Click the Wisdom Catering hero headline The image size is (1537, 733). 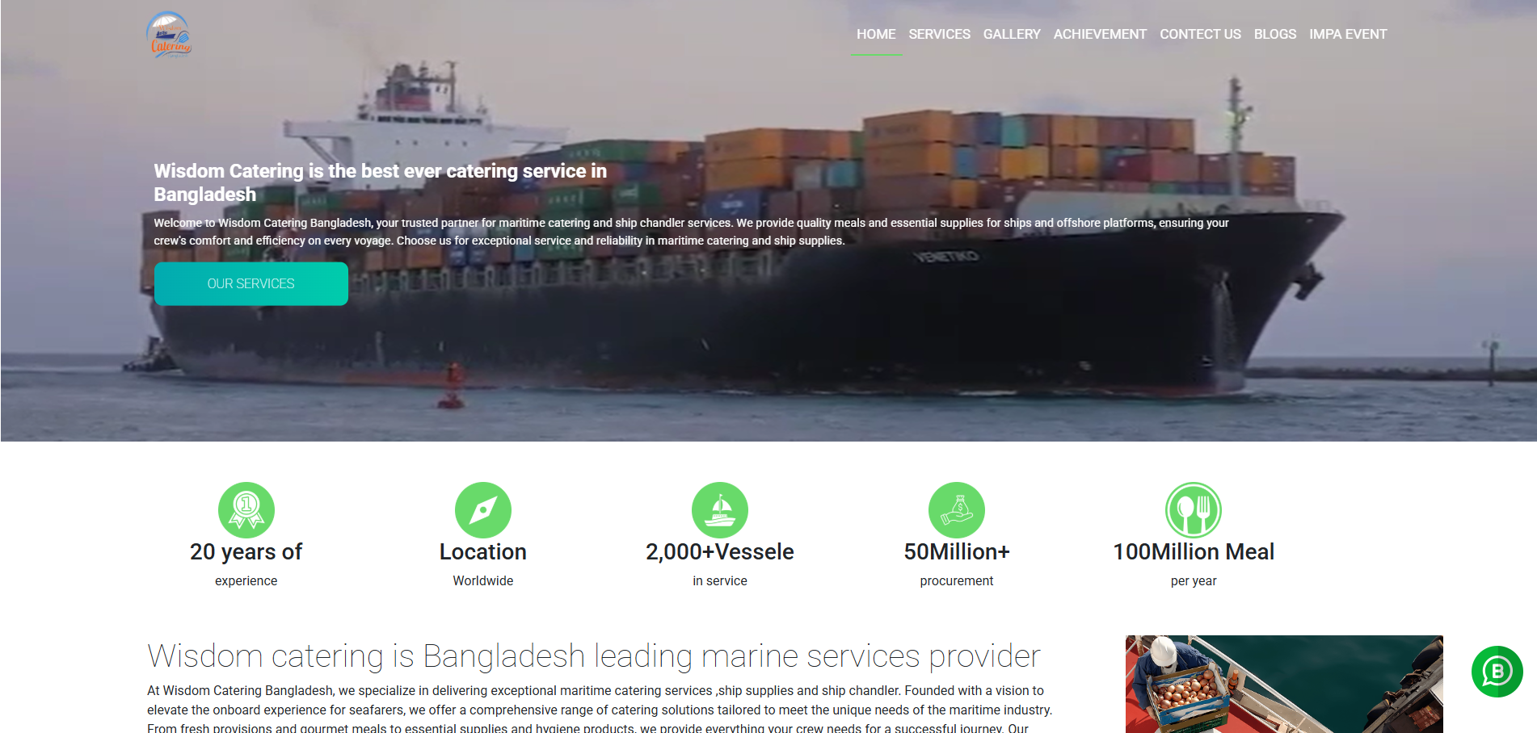[380, 182]
